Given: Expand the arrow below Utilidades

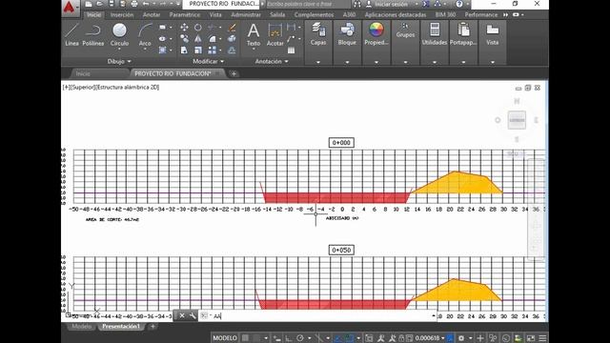Looking at the screenshot, I should click(x=435, y=62).
